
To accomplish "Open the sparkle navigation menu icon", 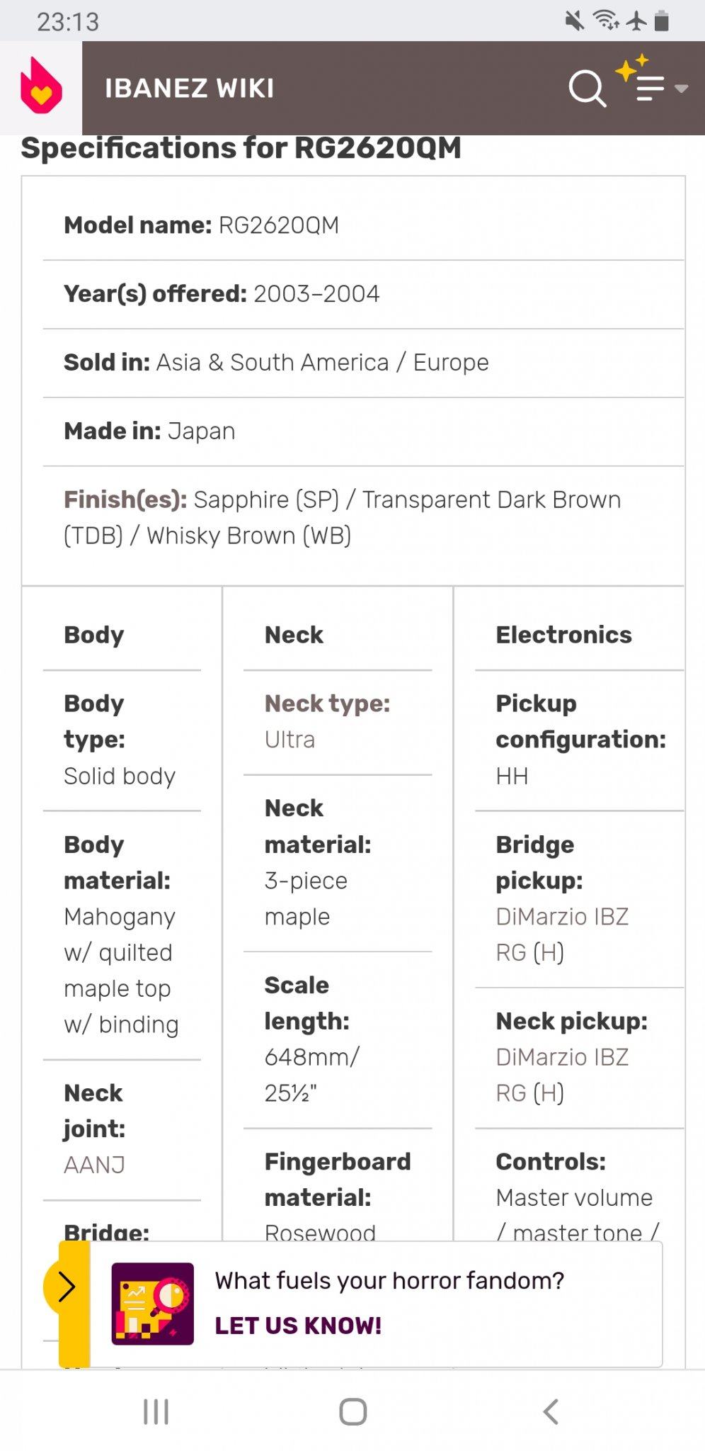I will pyautogui.click(x=643, y=81).
